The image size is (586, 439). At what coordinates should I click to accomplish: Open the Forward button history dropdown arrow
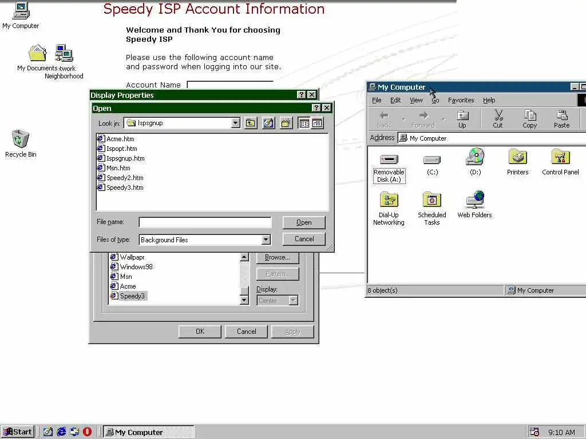click(444, 119)
